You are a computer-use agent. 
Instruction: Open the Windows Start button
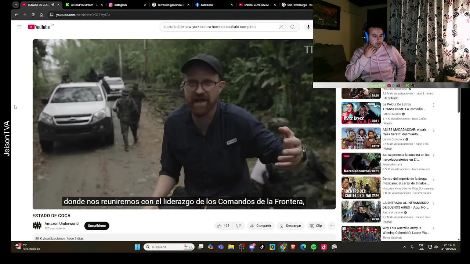pyautogui.click(x=137, y=247)
